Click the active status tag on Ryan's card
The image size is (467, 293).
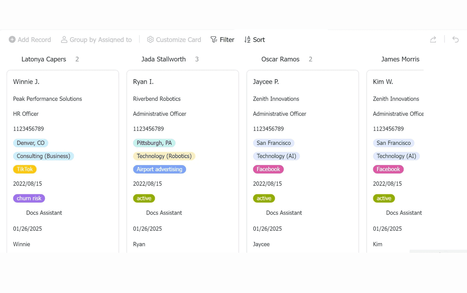[144, 198]
